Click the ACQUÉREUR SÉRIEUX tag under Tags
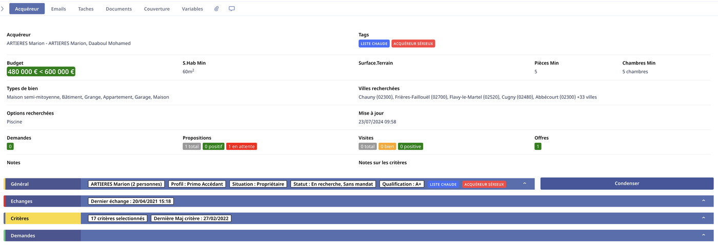 click(x=413, y=44)
